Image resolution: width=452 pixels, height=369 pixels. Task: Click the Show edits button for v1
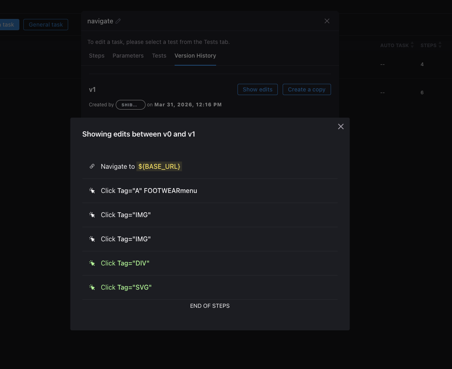[257, 89]
